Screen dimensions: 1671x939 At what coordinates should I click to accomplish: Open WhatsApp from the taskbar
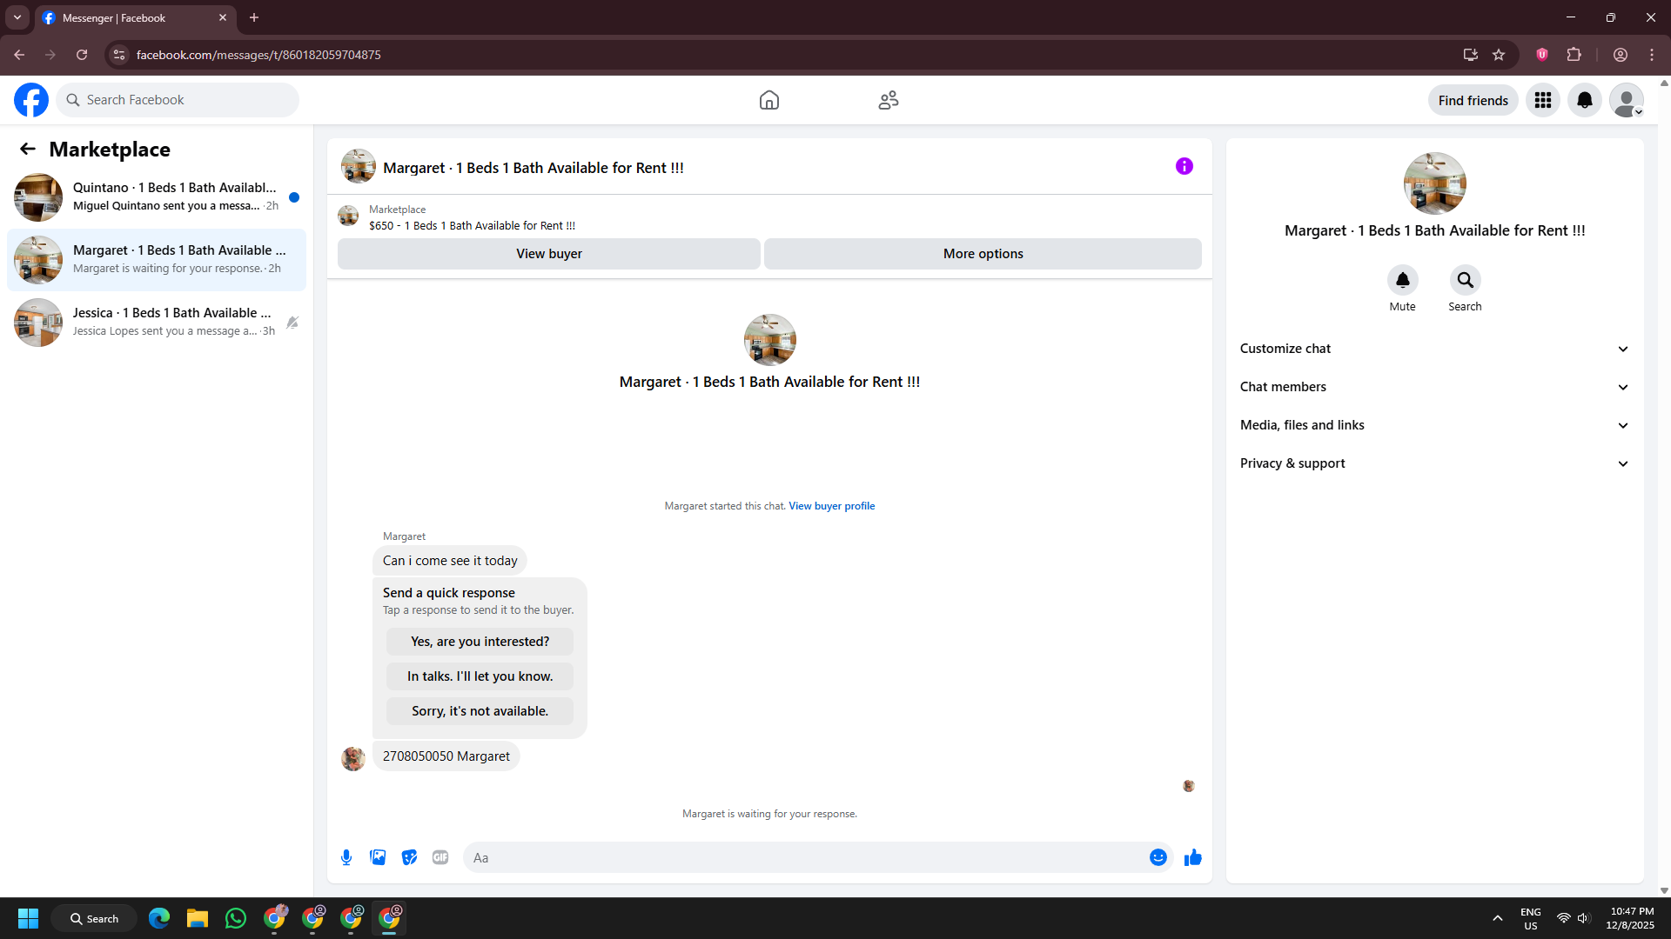pos(236,918)
